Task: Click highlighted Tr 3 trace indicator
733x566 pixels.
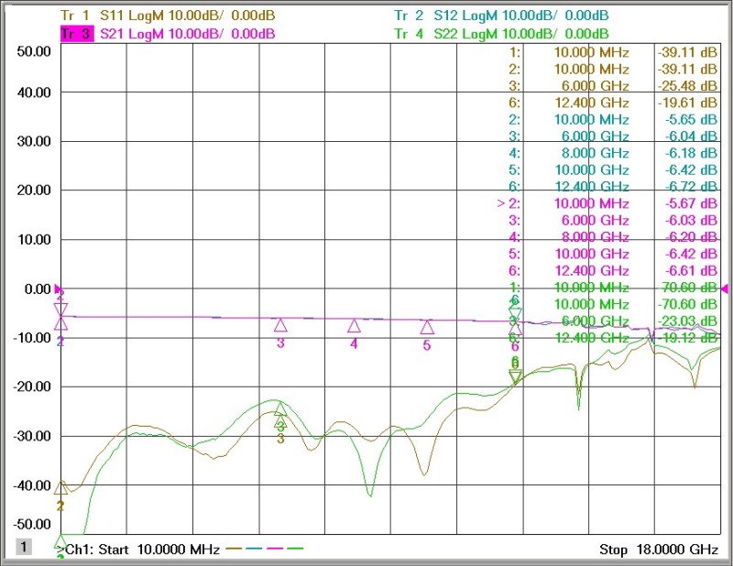Action: [x=76, y=34]
